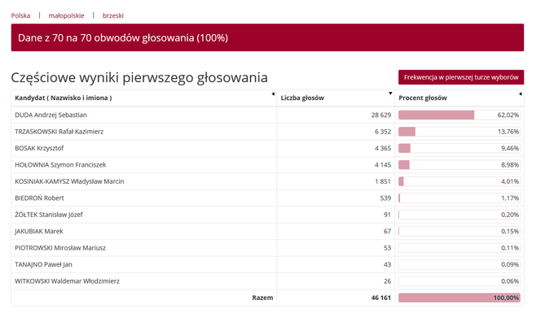
Task: Sort by Liczba głosów column arrow
Action: pyautogui.click(x=390, y=93)
